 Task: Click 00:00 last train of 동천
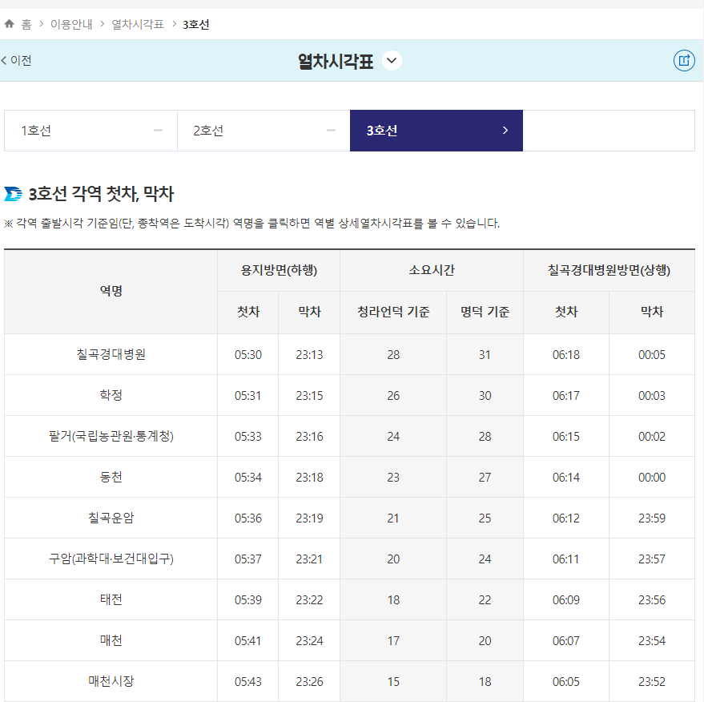click(x=652, y=478)
